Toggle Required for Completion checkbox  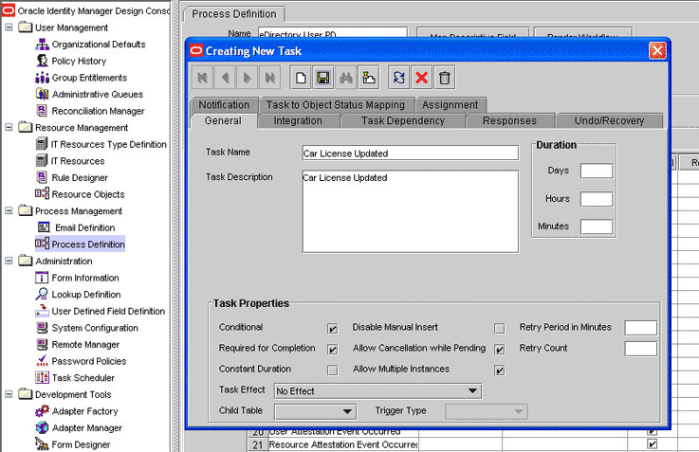pos(333,350)
